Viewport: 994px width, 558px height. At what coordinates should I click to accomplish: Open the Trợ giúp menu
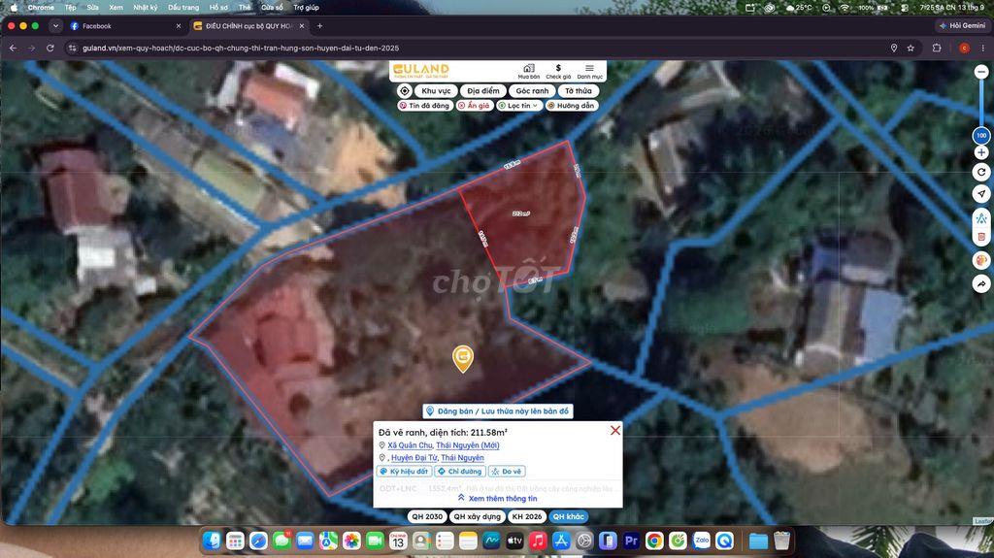[x=306, y=8]
